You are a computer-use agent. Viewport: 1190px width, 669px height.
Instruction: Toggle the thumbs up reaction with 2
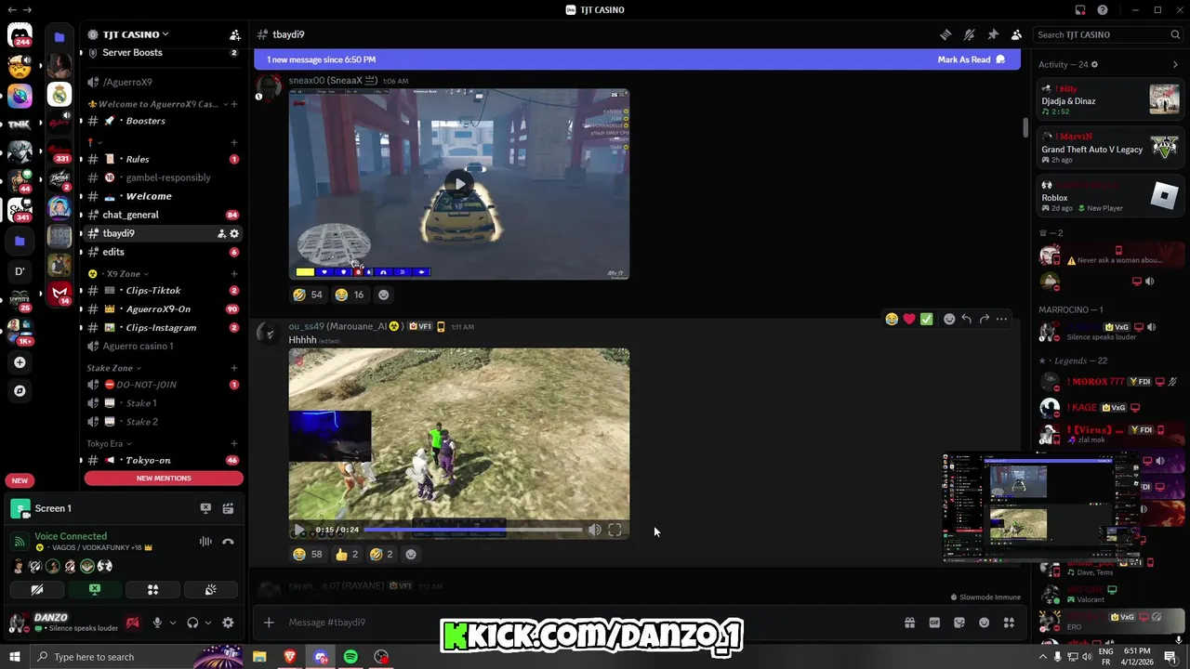[347, 554]
